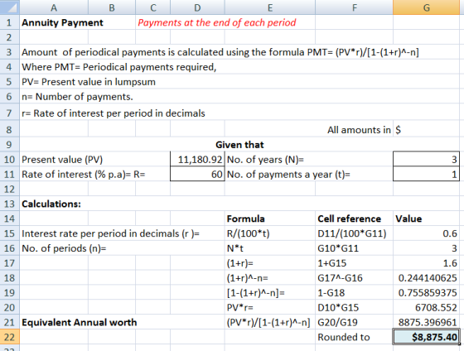
Task: Click '1-G18' cell reference
Action: [x=331, y=292]
